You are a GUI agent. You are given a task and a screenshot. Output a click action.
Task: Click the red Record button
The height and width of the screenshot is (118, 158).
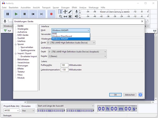51,14
